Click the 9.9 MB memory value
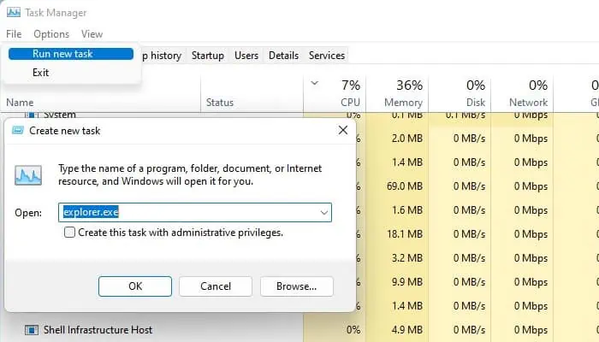The width and height of the screenshot is (599, 342). [x=407, y=282]
